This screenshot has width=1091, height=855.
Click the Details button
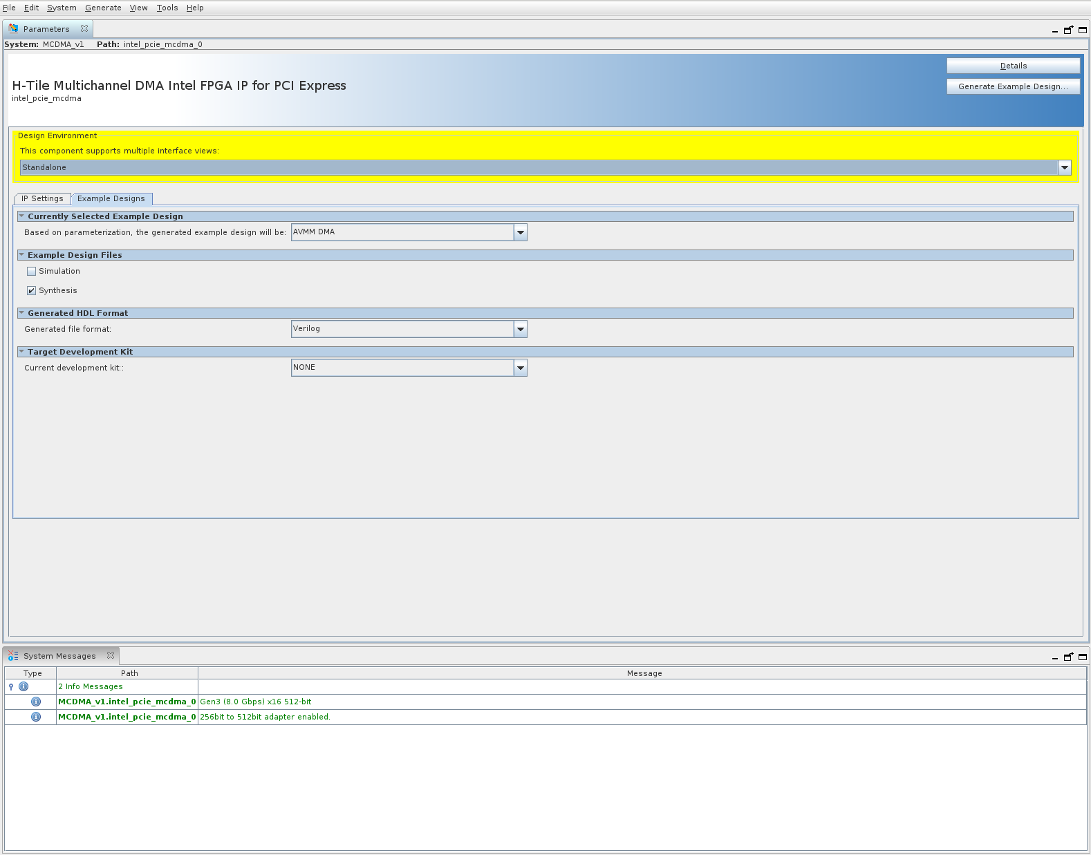click(1013, 66)
